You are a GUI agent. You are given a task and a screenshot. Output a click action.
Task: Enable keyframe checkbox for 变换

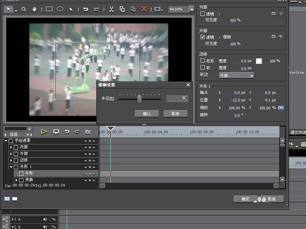(21, 180)
